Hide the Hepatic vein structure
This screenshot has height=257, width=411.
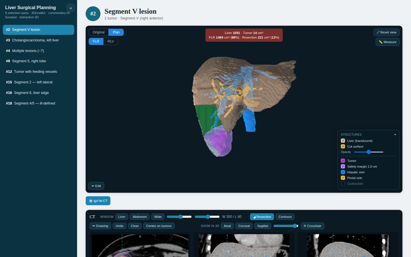coord(343,172)
